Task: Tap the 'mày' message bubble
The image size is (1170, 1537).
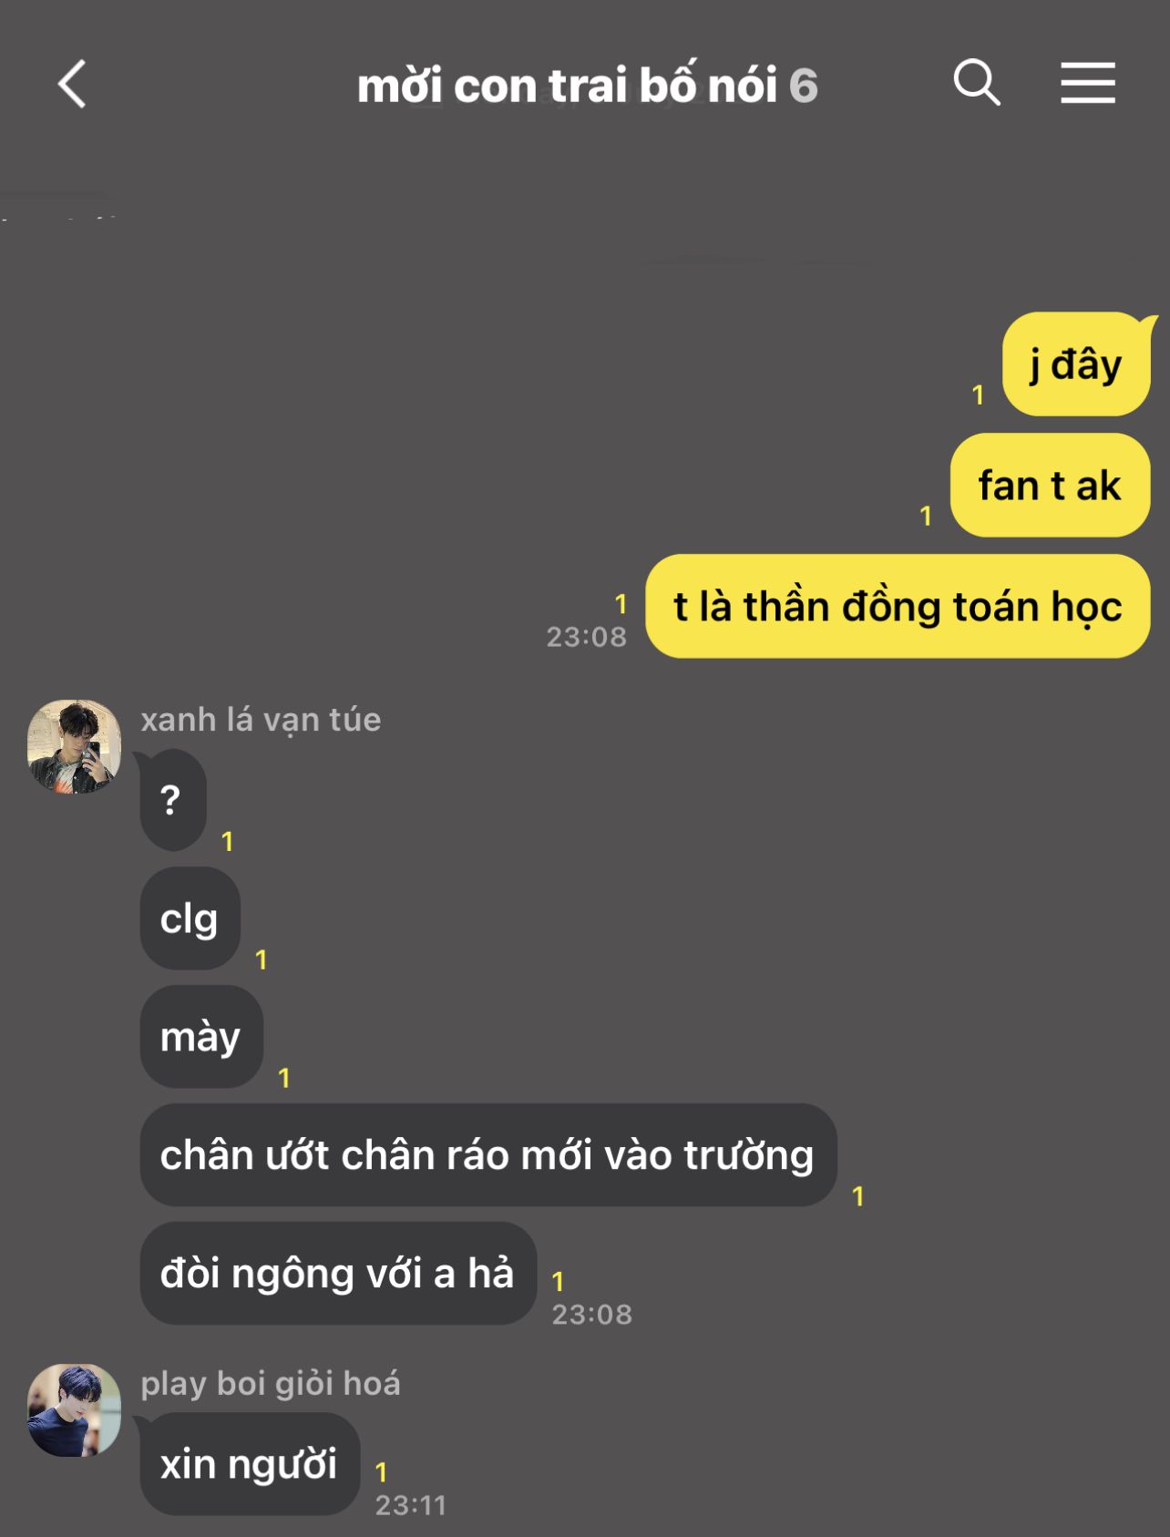Action: coord(201,1037)
